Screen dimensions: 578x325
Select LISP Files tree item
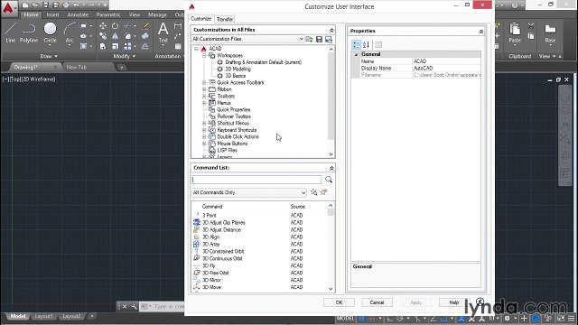click(x=227, y=151)
